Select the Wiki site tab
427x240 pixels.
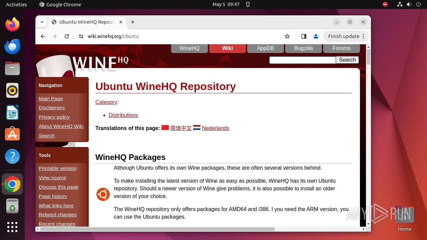pos(228,48)
